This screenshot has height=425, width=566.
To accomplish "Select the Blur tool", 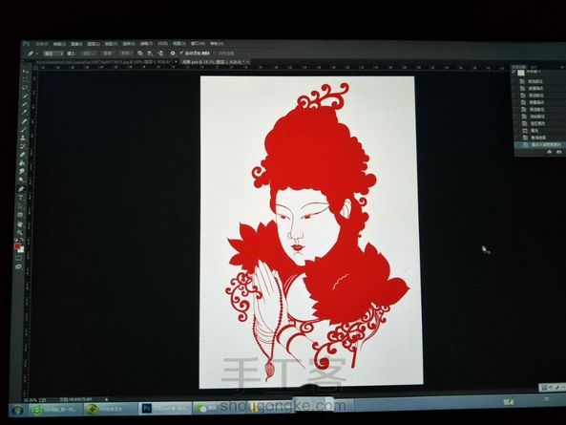I will (22, 171).
